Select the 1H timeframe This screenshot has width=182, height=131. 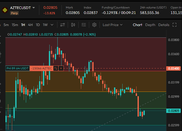[23, 25]
